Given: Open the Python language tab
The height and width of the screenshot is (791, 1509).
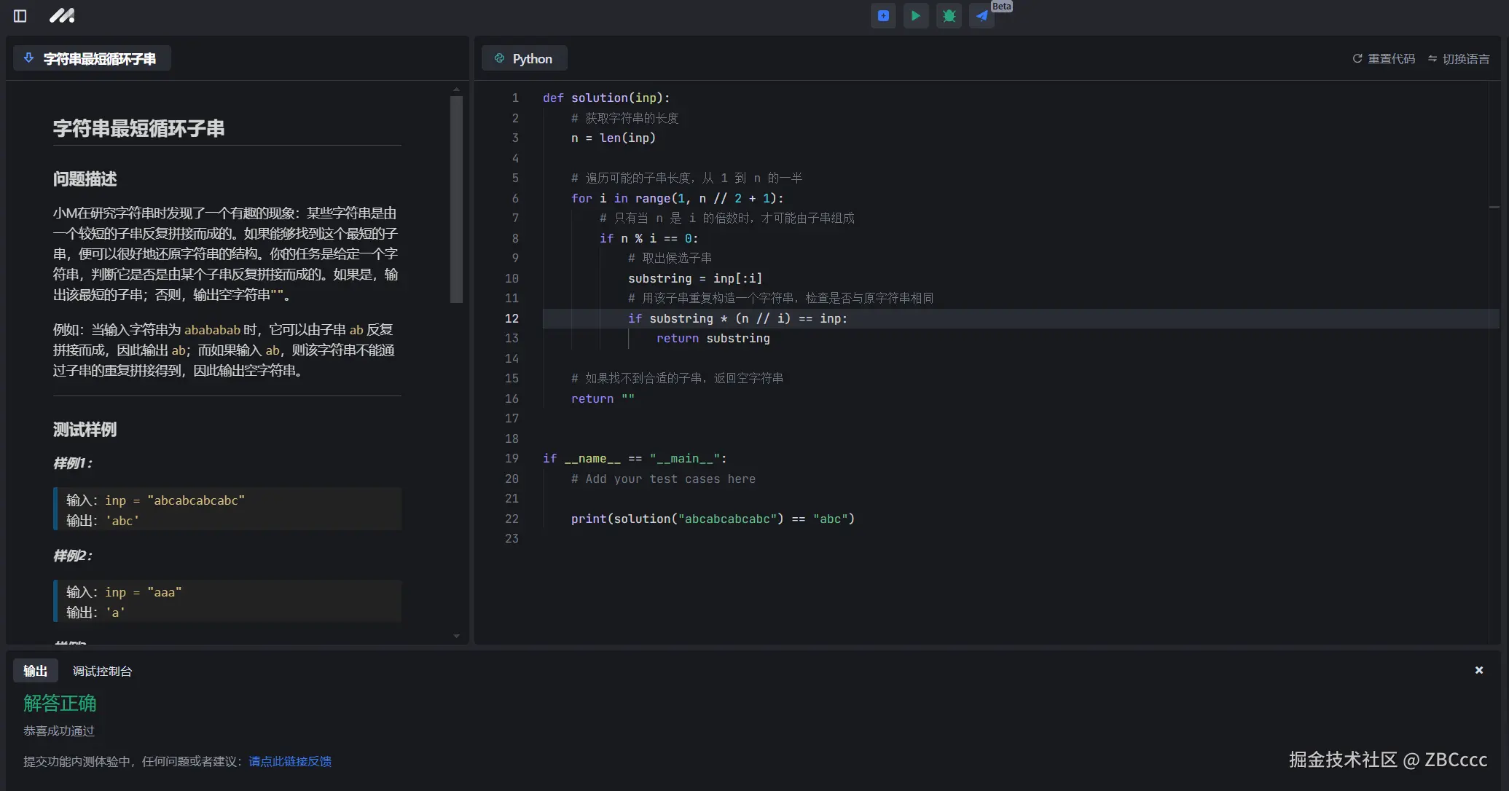Looking at the screenshot, I should coord(524,59).
